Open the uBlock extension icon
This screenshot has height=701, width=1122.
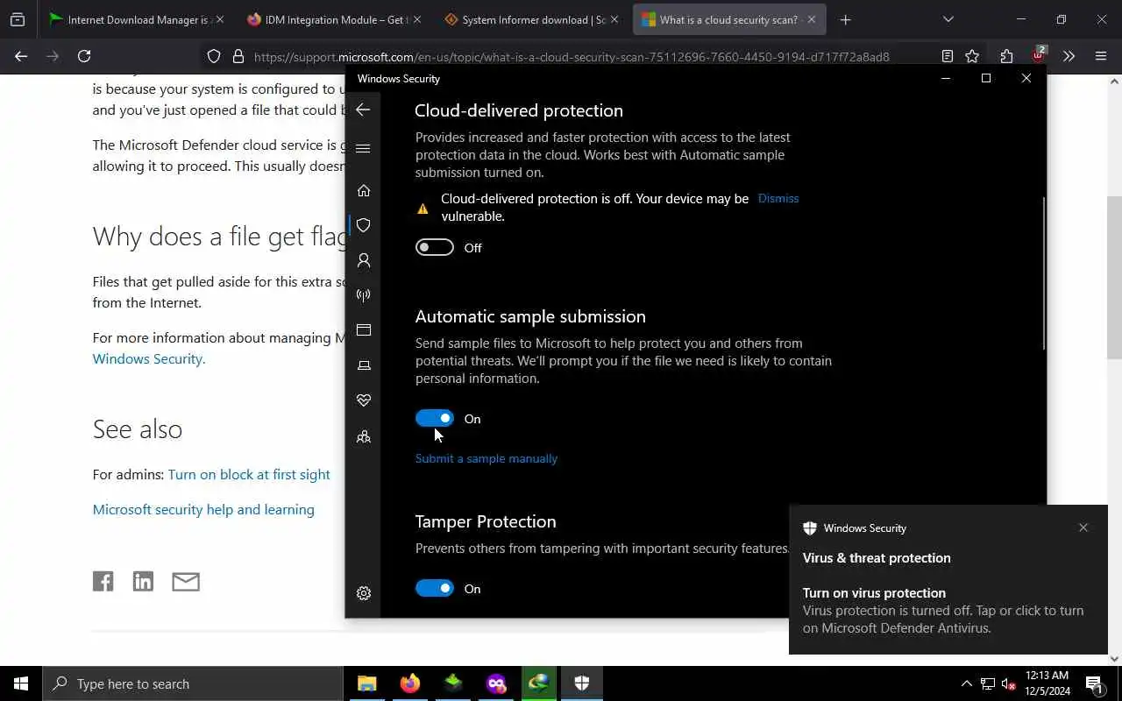pyautogui.click(x=1038, y=55)
